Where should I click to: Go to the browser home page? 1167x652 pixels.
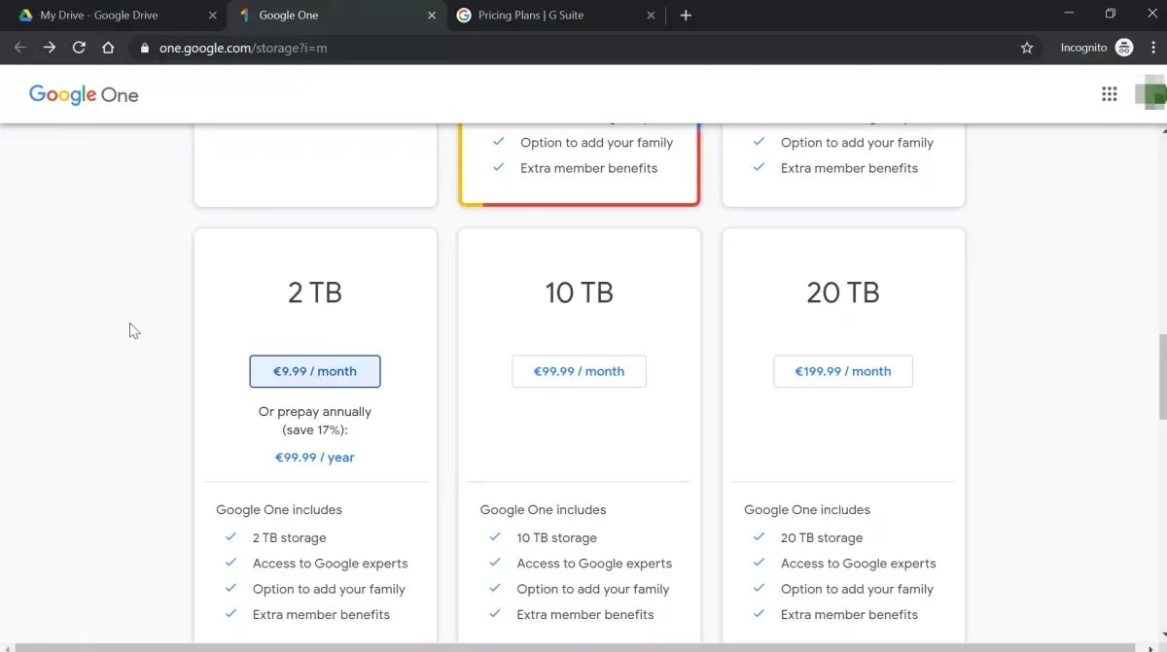[x=108, y=48]
